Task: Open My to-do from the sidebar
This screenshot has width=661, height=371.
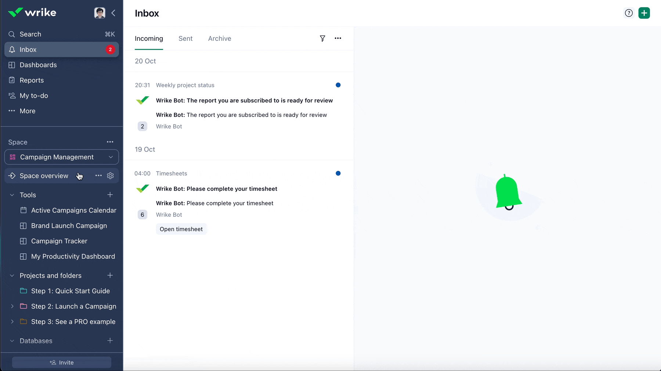Action: pos(11,96)
